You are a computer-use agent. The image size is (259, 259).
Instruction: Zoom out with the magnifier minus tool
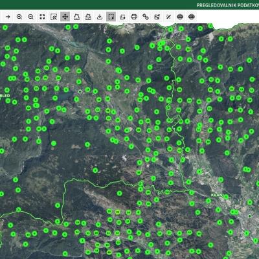click(x=30, y=17)
